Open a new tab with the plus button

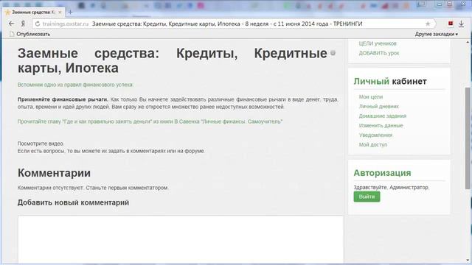(x=70, y=12)
